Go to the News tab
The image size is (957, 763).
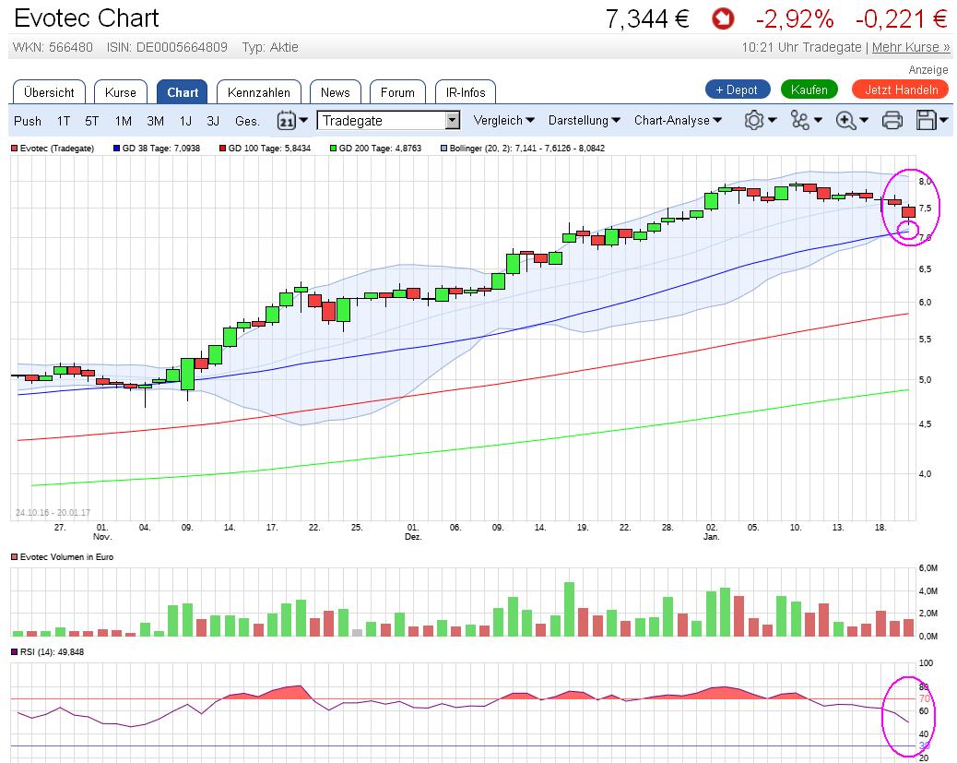(x=335, y=92)
